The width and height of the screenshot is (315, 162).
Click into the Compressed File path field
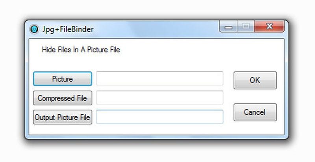click(159, 97)
